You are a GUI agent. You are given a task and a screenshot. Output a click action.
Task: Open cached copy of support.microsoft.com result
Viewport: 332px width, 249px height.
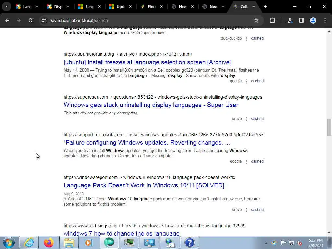click(x=257, y=161)
